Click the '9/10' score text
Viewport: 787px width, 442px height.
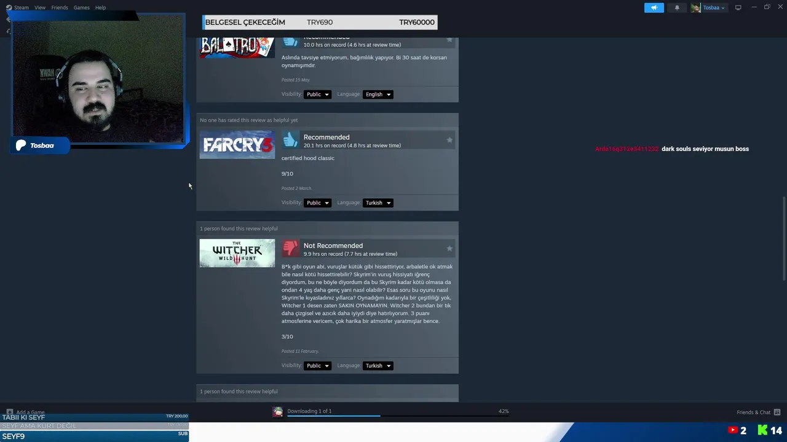tap(287, 174)
